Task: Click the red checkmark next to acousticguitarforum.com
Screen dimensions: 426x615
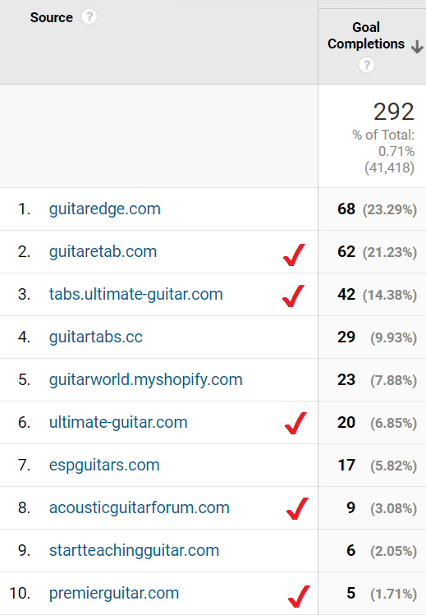Action: point(297,509)
